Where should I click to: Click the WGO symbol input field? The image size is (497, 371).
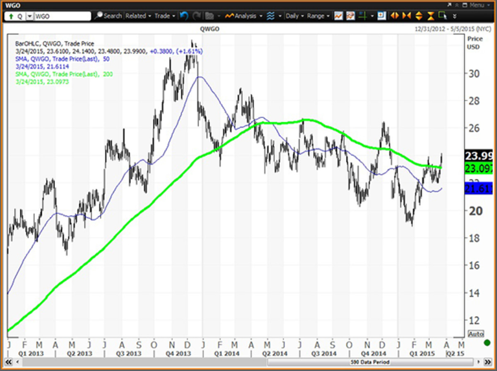click(62, 16)
